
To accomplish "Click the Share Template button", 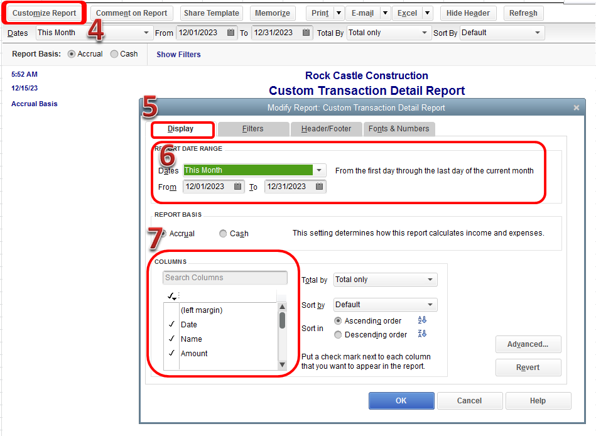I will (212, 13).
